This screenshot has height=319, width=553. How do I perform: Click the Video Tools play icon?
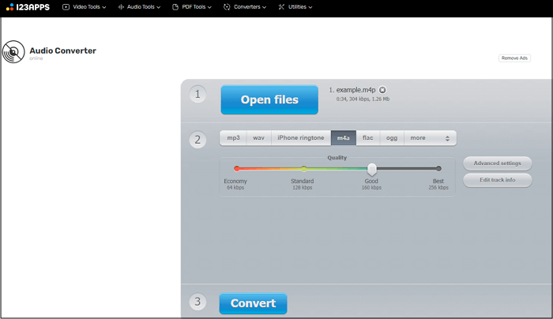click(66, 7)
